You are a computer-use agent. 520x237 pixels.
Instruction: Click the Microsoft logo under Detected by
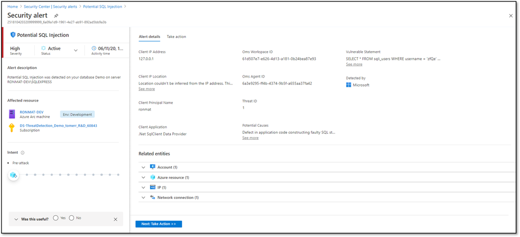pyautogui.click(x=349, y=85)
